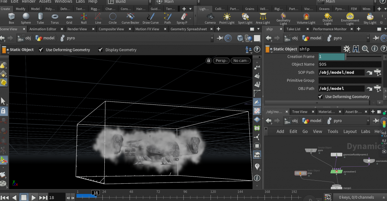Select the Path shelf tool

click(x=167, y=18)
